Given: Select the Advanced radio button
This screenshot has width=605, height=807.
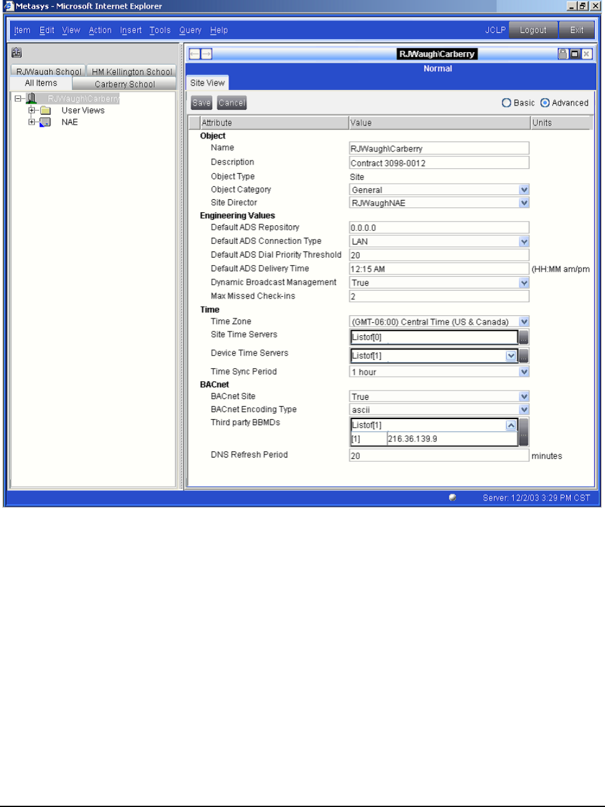Looking at the screenshot, I should (545, 103).
